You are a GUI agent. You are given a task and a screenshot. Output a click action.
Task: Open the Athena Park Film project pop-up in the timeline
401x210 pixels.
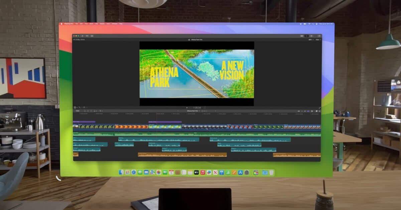click(x=193, y=111)
